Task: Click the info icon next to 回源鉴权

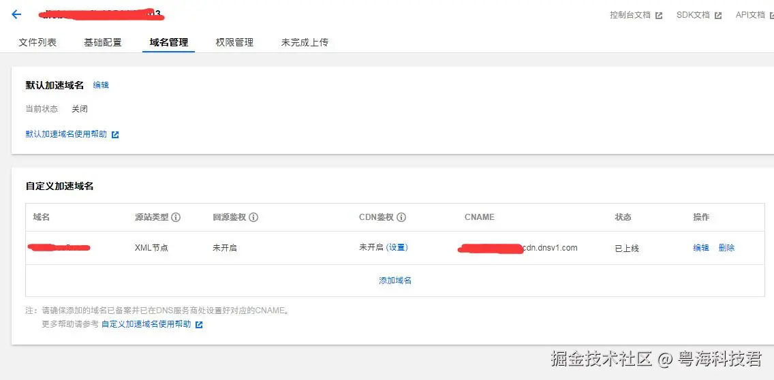Action: (x=253, y=217)
